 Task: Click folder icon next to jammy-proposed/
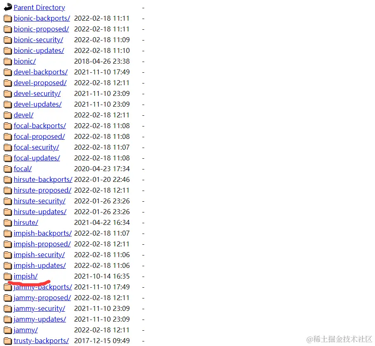click(x=8, y=298)
